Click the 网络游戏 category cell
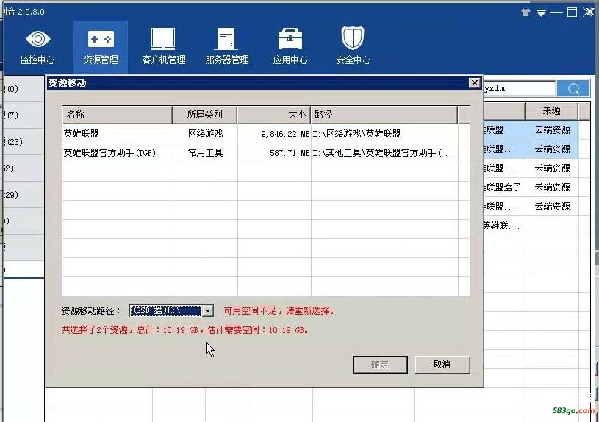 (206, 133)
